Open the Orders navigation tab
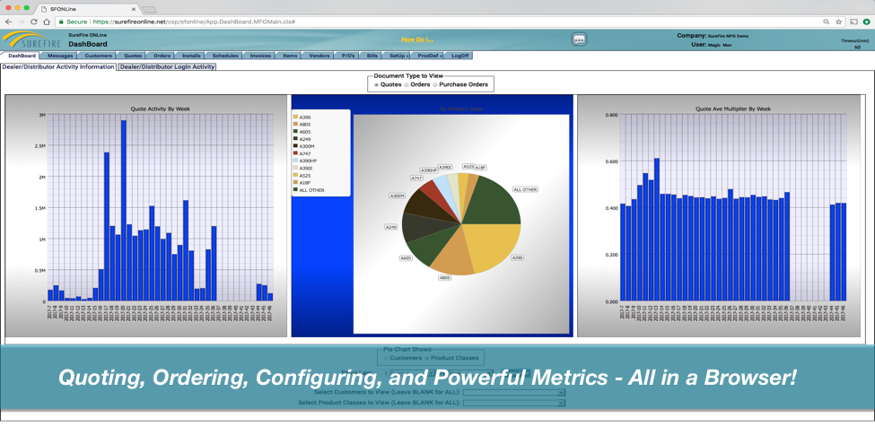This screenshot has height=426, width=875. coord(162,56)
